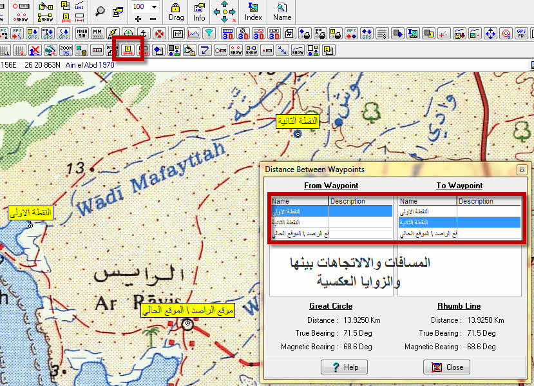Screen dimensions: 534x386
Task: Click the print events list icon
Action: tap(305, 34)
